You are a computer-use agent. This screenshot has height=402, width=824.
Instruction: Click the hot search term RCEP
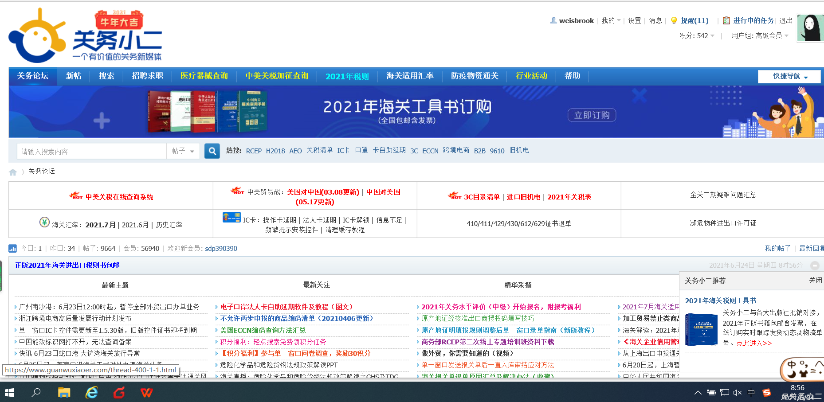254,151
